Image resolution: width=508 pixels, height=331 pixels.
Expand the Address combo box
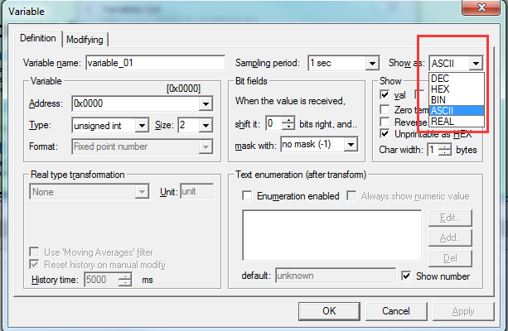pos(205,104)
